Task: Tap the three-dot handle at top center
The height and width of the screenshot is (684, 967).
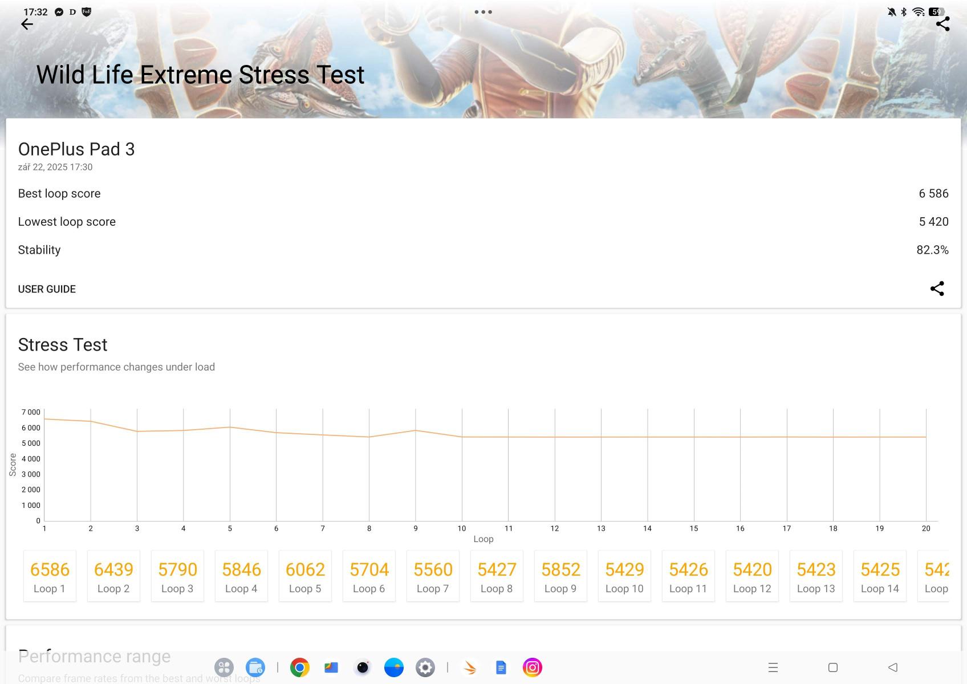Action: (x=483, y=12)
